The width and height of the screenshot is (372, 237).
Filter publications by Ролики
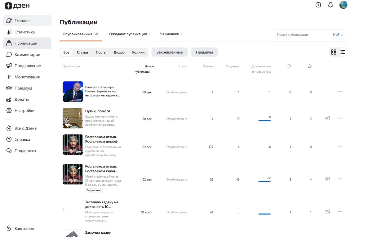[x=138, y=52]
